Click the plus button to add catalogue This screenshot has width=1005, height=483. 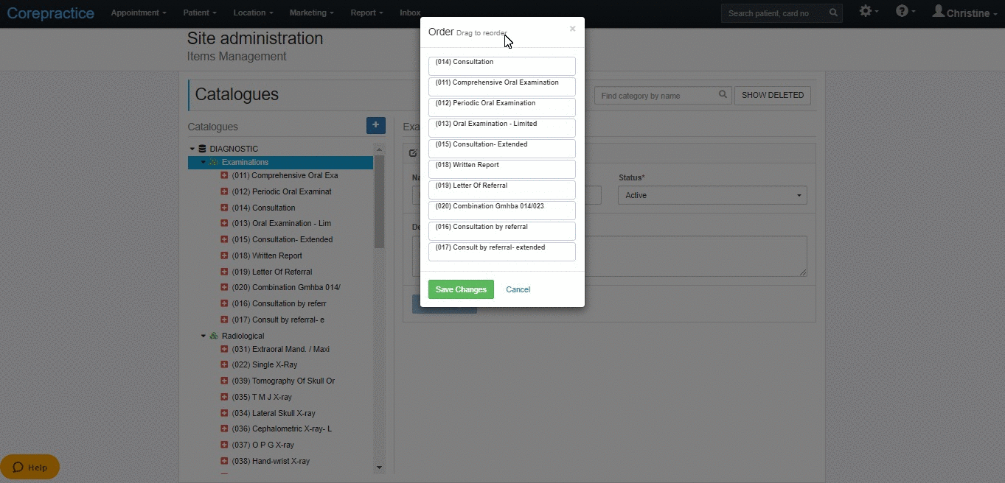(375, 125)
